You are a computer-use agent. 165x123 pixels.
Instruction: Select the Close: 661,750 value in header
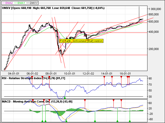[x=81, y=8]
